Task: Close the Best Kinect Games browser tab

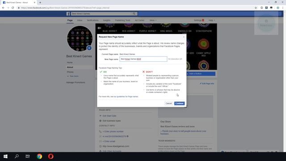Action: pyautogui.click(x=35, y=3)
